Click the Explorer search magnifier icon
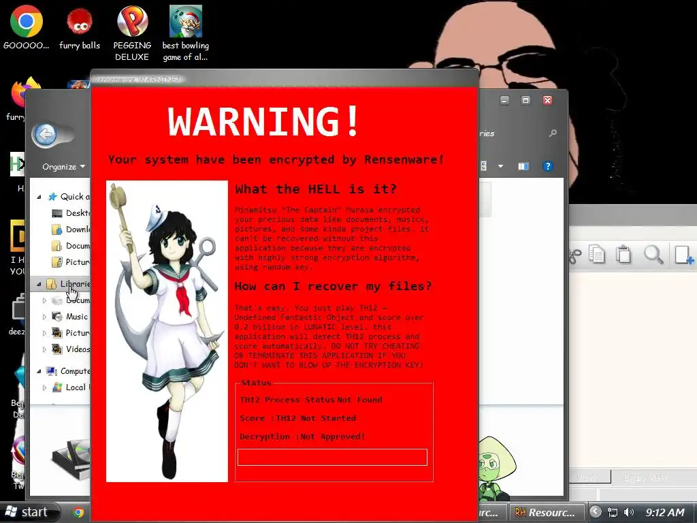 click(x=553, y=133)
